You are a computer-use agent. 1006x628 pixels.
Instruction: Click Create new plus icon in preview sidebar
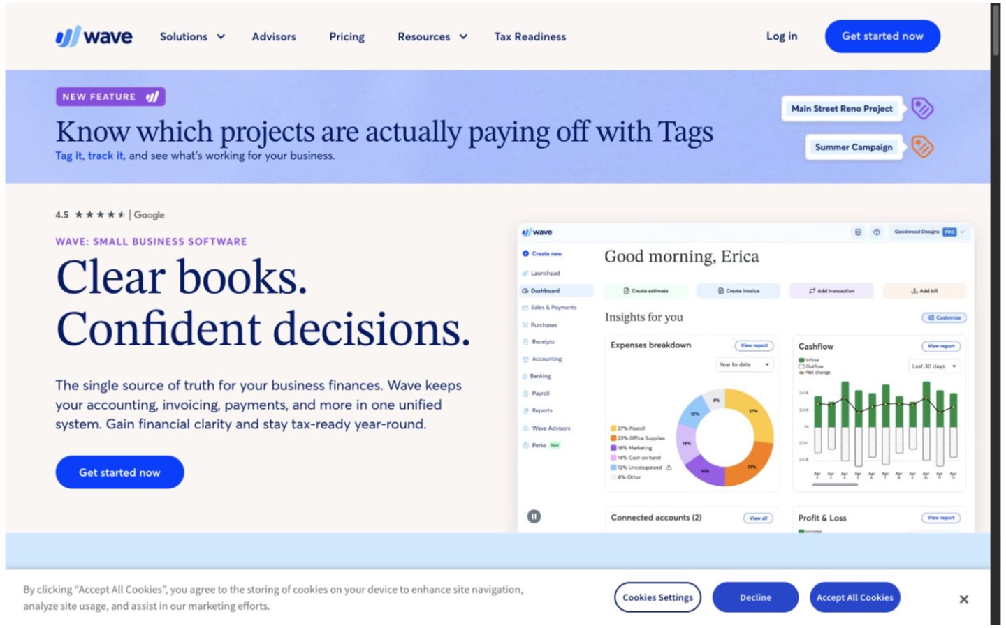point(525,253)
